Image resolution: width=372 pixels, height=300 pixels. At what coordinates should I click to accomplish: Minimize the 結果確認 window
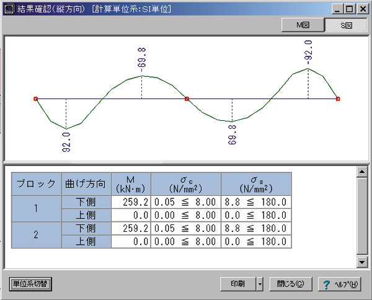[x=337, y=9]
